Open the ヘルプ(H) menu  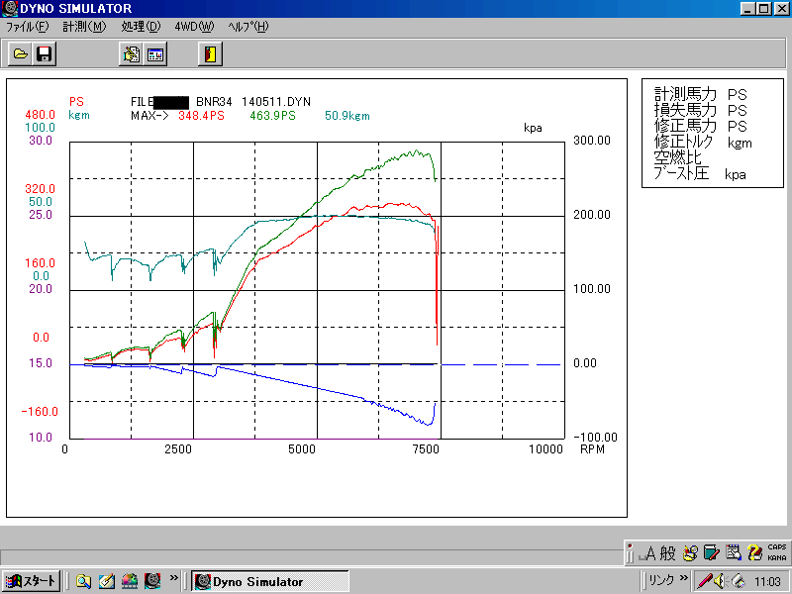(x=247, y=27)
